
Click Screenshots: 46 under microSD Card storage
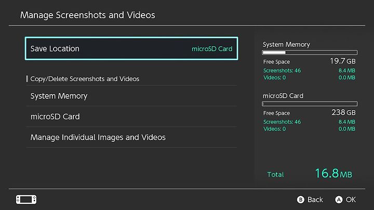282,122
